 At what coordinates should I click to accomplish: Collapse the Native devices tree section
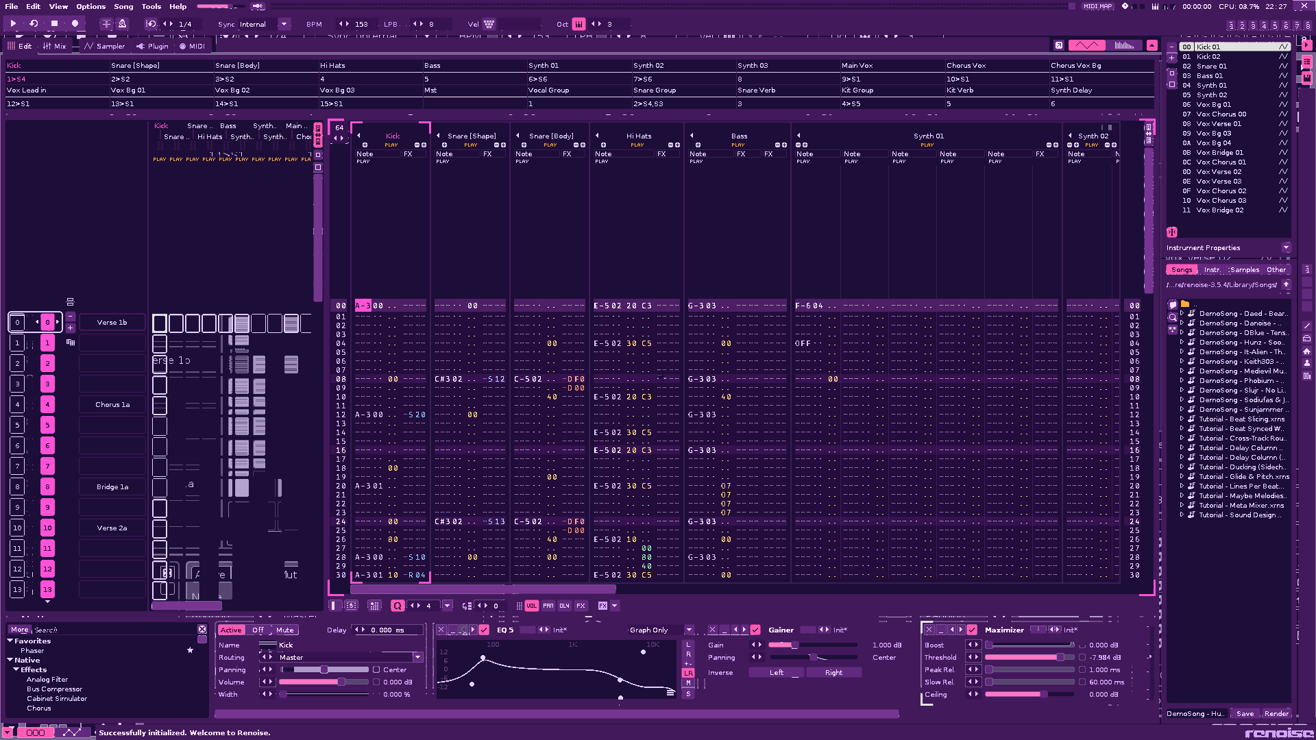pos(10,660)
